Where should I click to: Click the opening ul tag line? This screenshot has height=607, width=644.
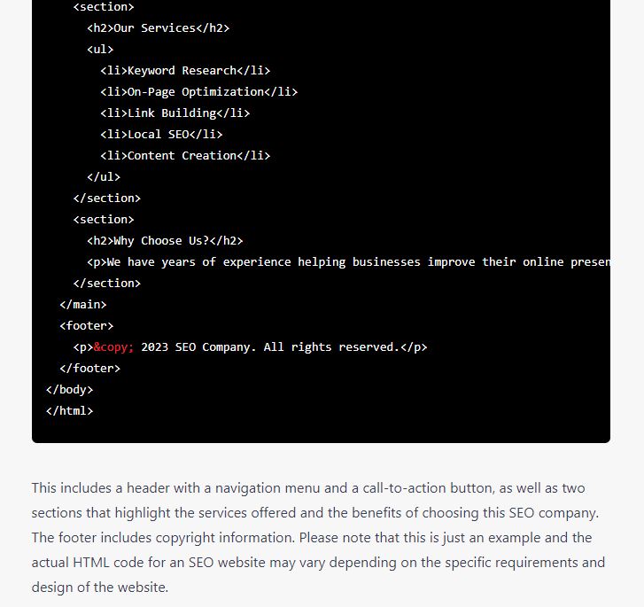(100, 50)
